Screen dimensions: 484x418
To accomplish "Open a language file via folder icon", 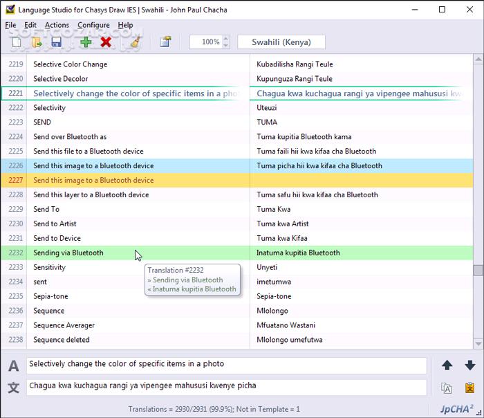I will [x=37, y=42].
